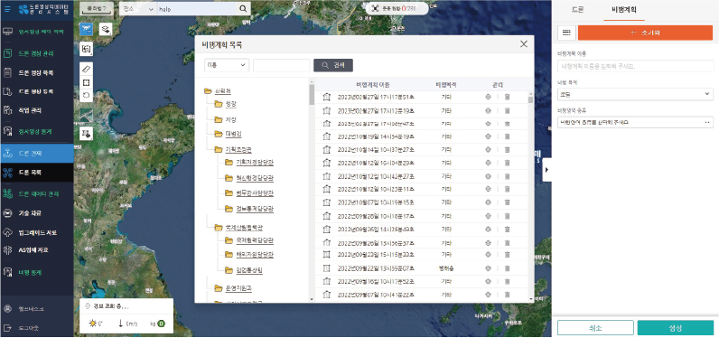Open 드론 영상 목록 menu item
Image resolution: width=719 pixels, height=338 pixels.
point(36,72)
